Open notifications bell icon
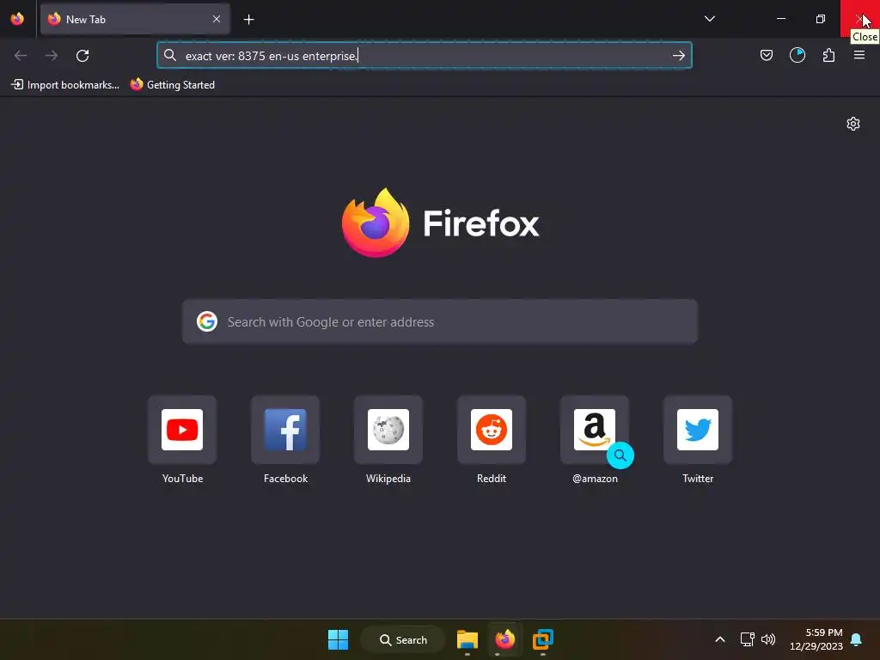The image size is (880, 660). pyautogui.click(x=857, y=639)
